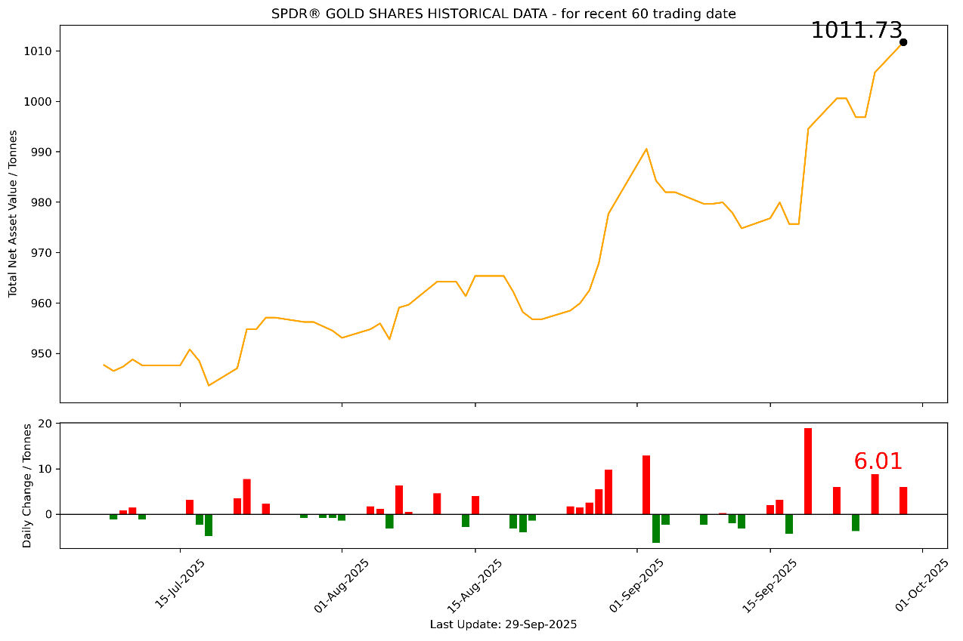The image size is (963, 641).
Task: Select the tallest red bar in daily change chart
Action: (808, 471)
